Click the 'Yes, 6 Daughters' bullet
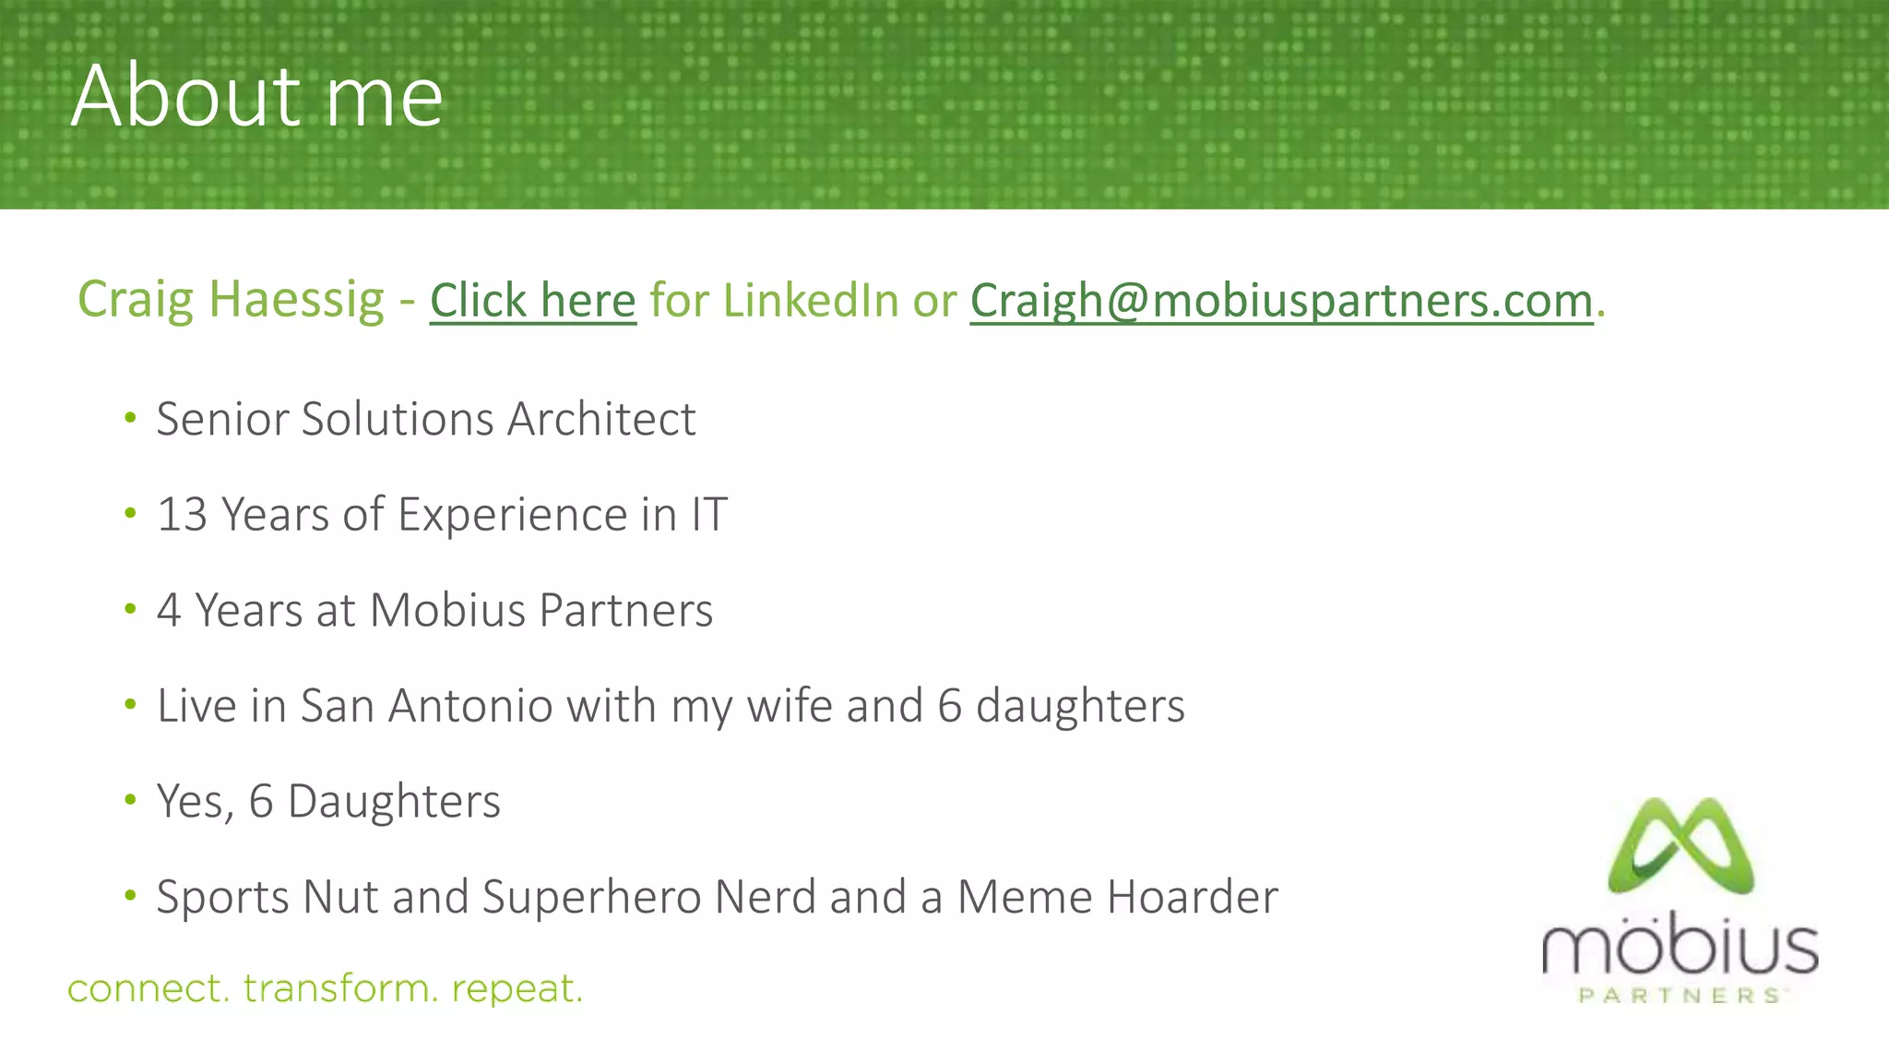The height and width of the screenshot is (1063, 1889). pos(328,801)
